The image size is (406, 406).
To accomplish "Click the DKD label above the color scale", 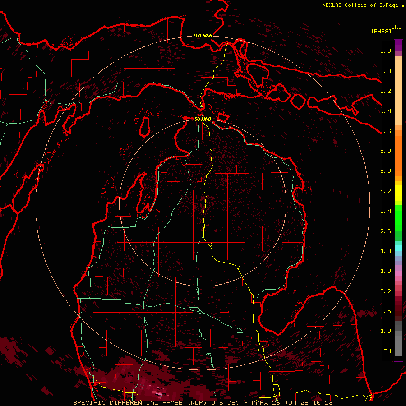I will point(396,27).
